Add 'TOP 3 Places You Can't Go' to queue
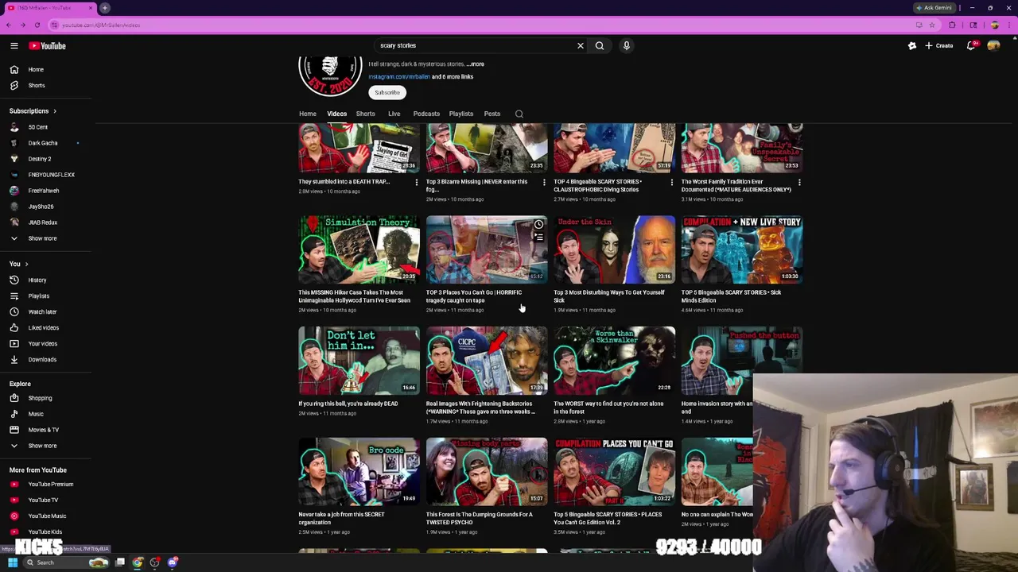This screenshot has width=1018, height=572. [x=538, y=238]
